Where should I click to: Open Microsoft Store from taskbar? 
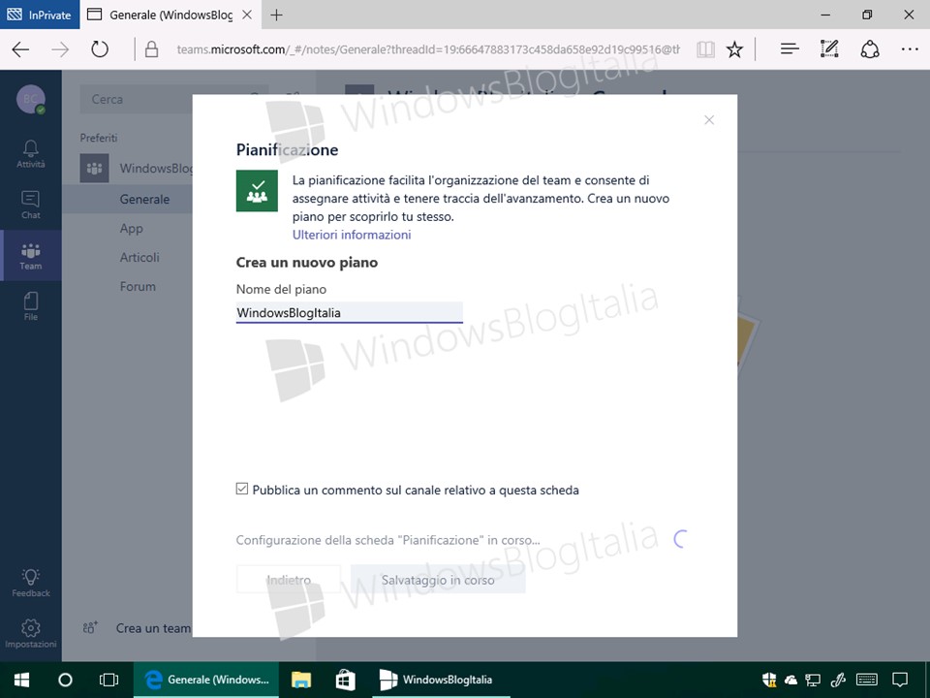click(346, 680)
